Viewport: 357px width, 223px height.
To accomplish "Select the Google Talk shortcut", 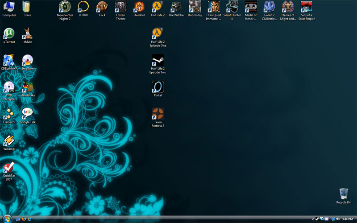I will tap(28, 113).
